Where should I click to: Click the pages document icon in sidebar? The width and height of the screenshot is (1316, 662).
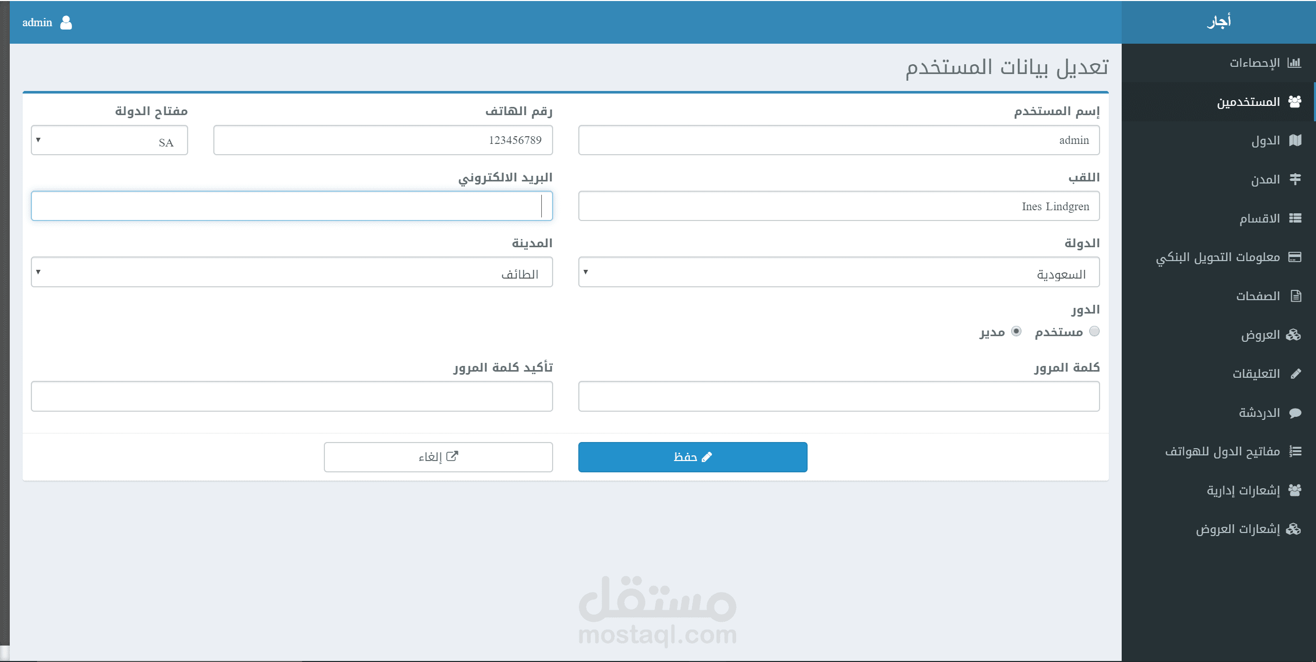click(x=1295, y=296)
